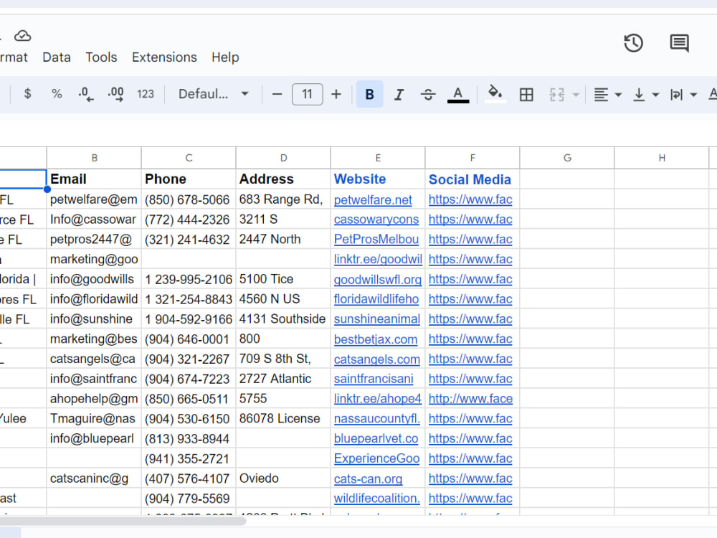Open text wrapping dropdown
Image resolution: width=717 pixels, height=538 pixels.
pos(683,95)
